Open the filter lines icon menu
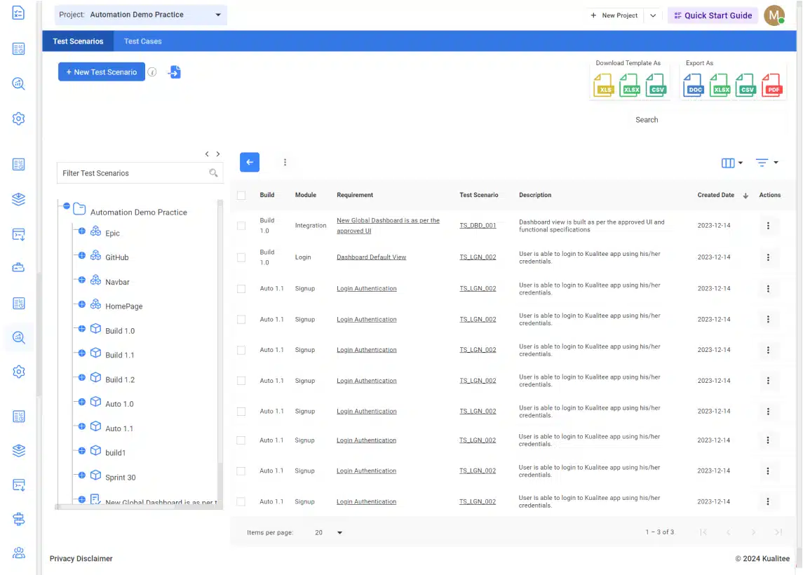Image resolution: width=803 pixels, height=575 pixels. pyautogui.click(x=767, y=163)
